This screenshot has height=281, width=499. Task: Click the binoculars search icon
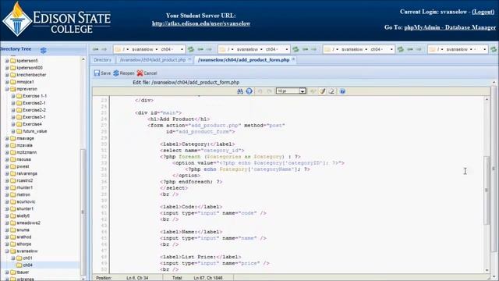click(x=240, y=91)
